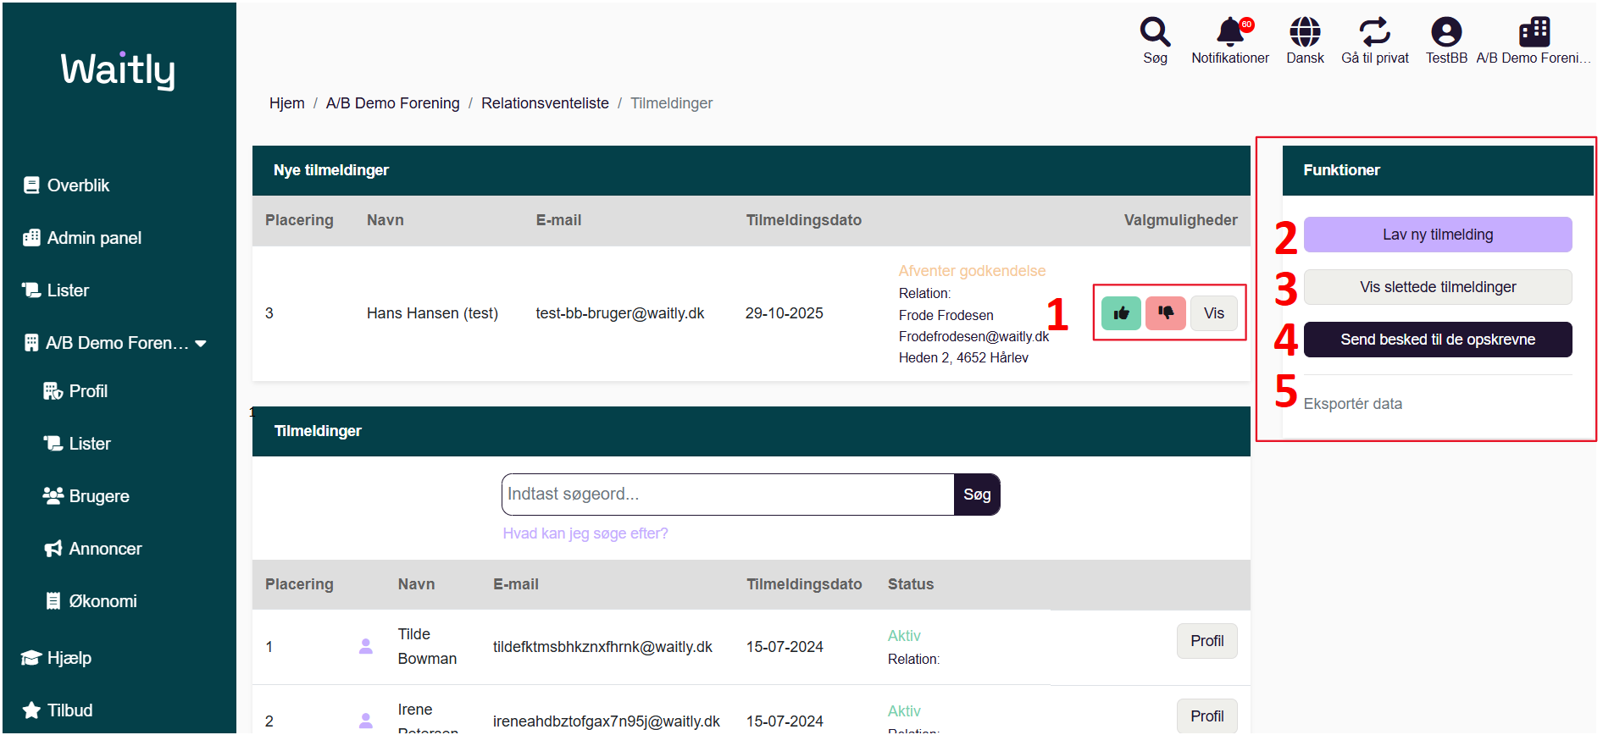Image resolution: width=1603 pixels, height=735 pixels.
Task: Open Annoncer in the sidebar
Action: click(92, 549)
